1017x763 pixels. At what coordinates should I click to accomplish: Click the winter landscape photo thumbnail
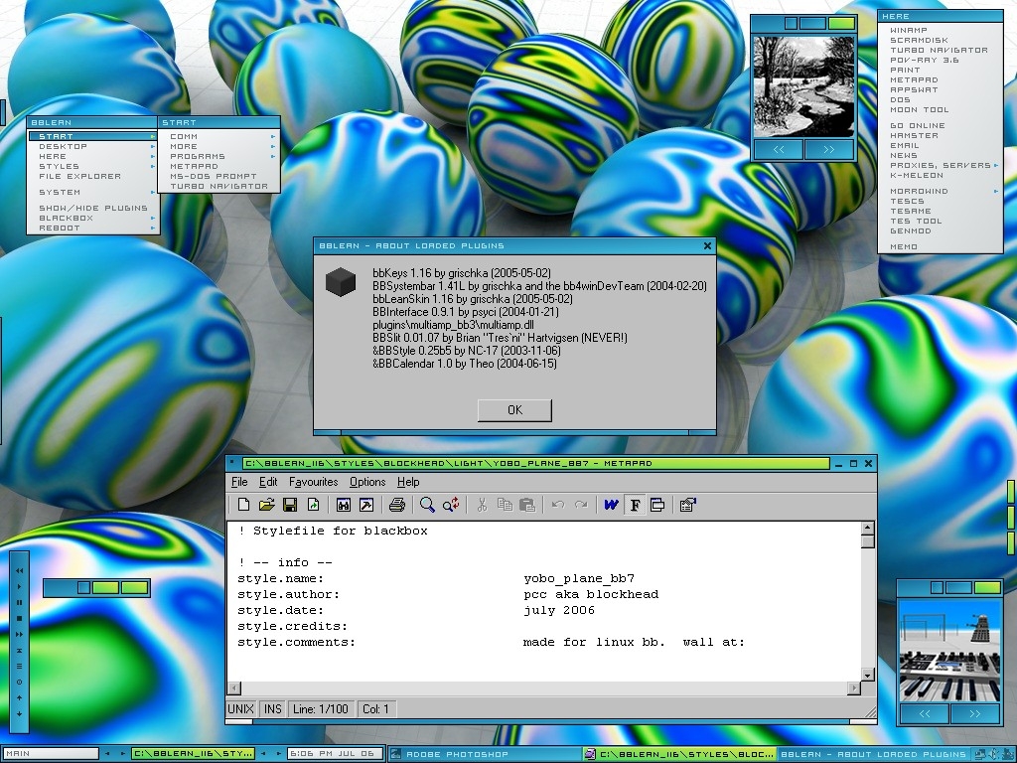(x=803, y=86)
